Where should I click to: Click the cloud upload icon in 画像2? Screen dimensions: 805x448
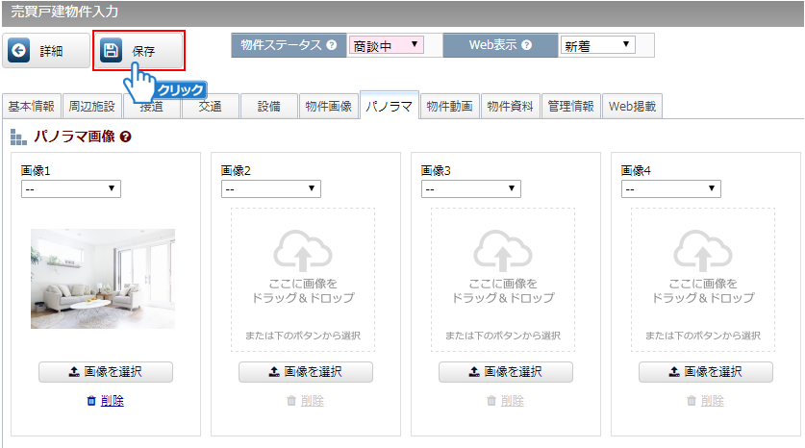pos(303,252)
